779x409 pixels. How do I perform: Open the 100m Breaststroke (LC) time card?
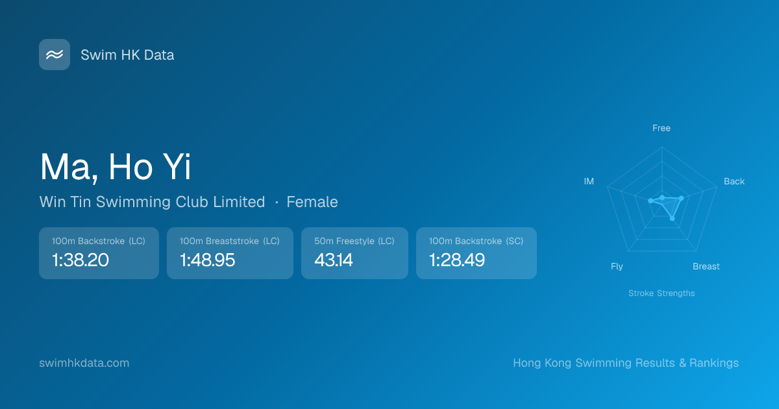[x=230, y=253]
